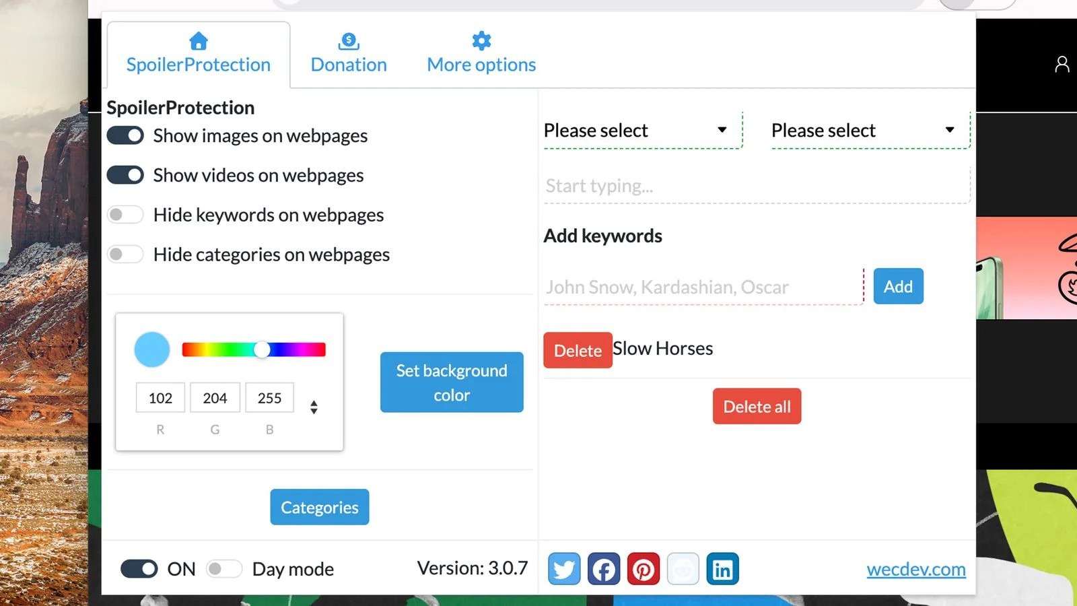Click the gear icon above More options
This screenshot has width=1077, height=606.
(x=481, y=41)
